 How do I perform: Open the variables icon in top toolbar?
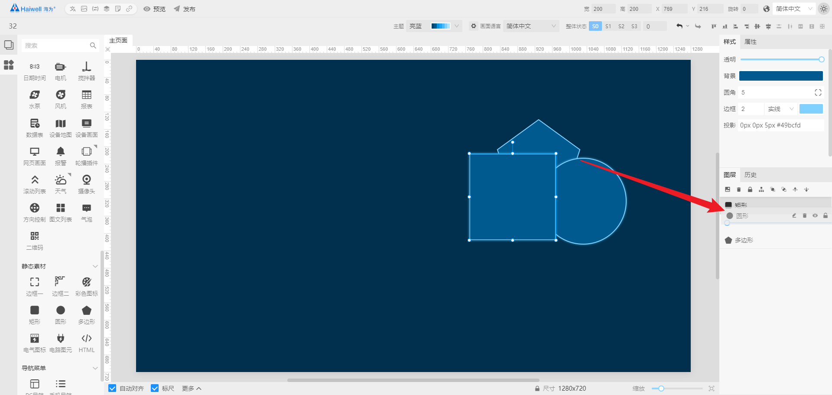tap(95, 9)
